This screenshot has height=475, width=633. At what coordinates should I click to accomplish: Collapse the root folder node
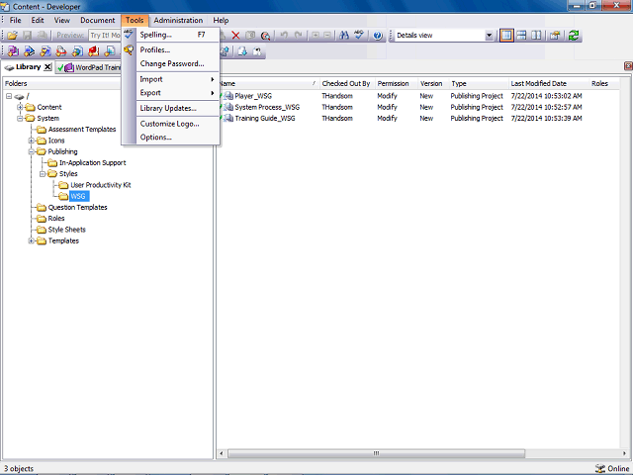(x=9, y=96)
